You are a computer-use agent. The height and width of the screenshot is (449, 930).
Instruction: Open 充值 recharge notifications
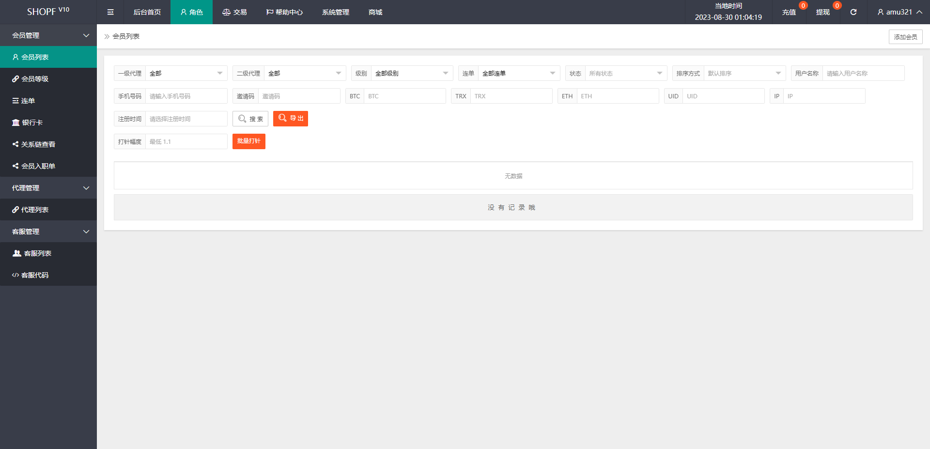pyautogui.click(x=789, y=12)
